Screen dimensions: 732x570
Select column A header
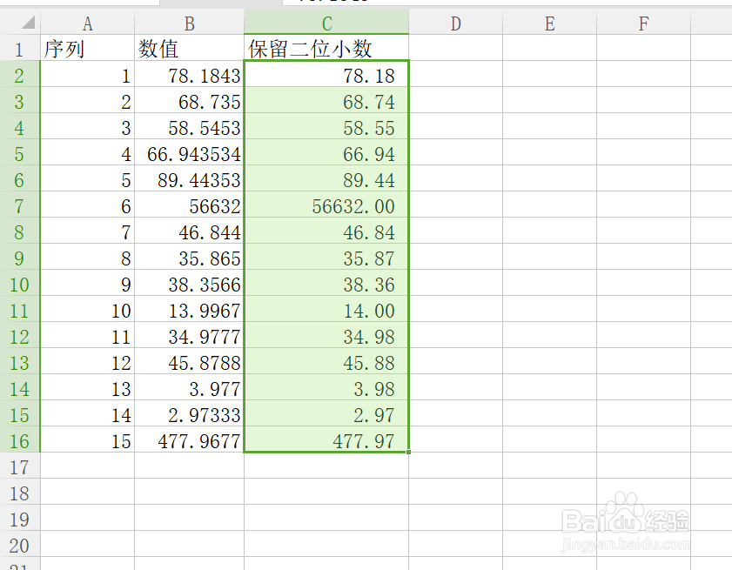click(x=87, y=23)
